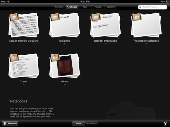This screenshot has width=170, height=127.
Task: Tap the battery indicator icon
Action: point(168,2)
